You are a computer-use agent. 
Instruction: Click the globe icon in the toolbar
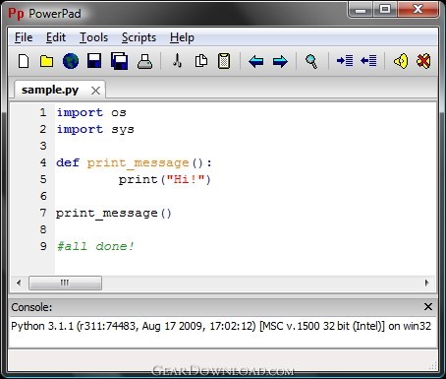click(x=71, y=61)
